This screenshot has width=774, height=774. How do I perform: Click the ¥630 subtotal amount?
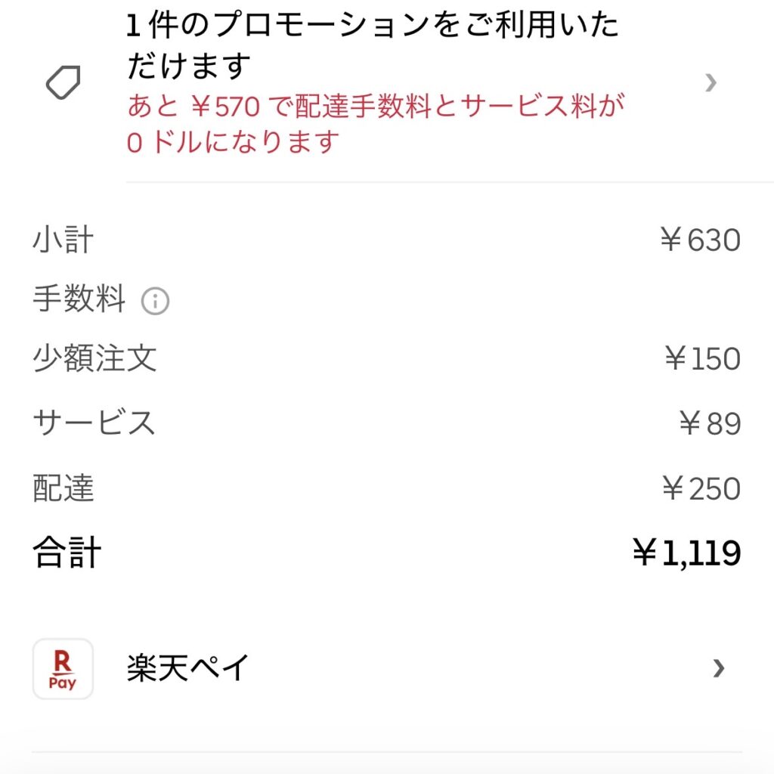pyautogui.click(x=700, y=240)
